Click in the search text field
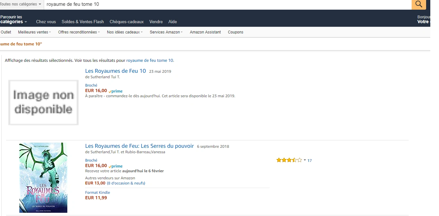The height and width of the screenshot is (216, 439). [x=225, y=4]
